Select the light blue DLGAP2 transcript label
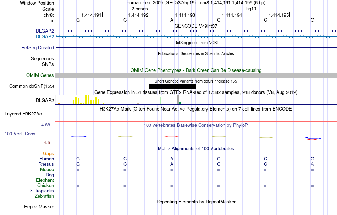337x215 pixels. [x=45, y=37]
